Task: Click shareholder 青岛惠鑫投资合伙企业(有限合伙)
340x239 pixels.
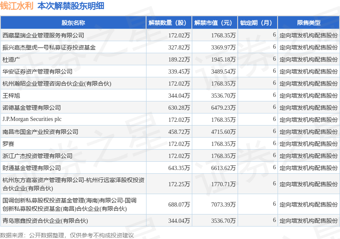Action: coord(45,221)
